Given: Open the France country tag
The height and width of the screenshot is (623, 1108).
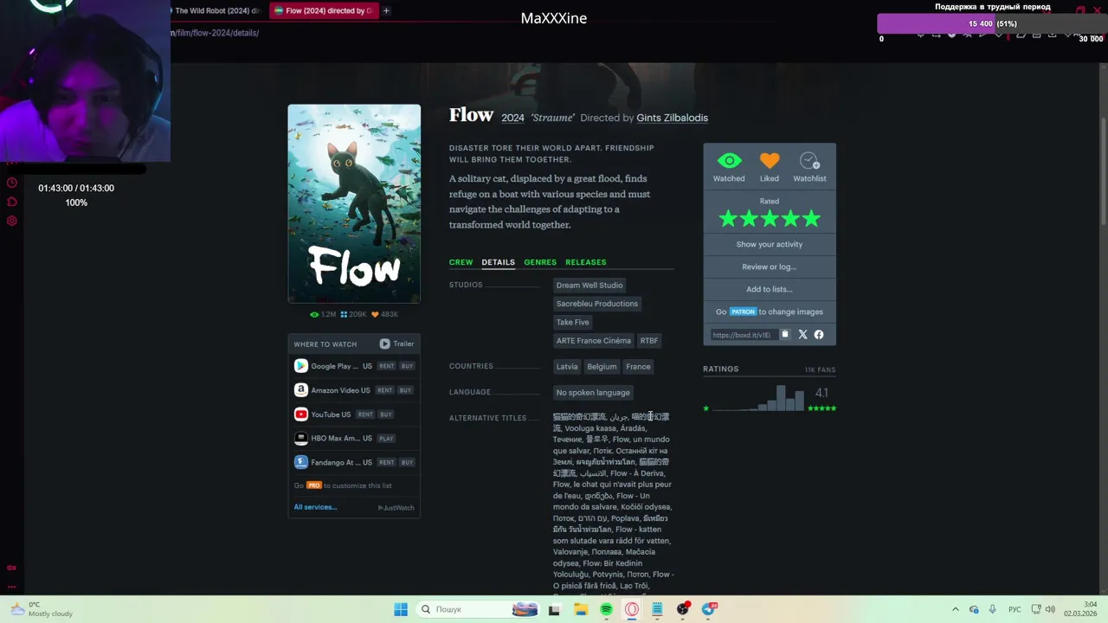Looking at the screenshot, I should [638, 367].
